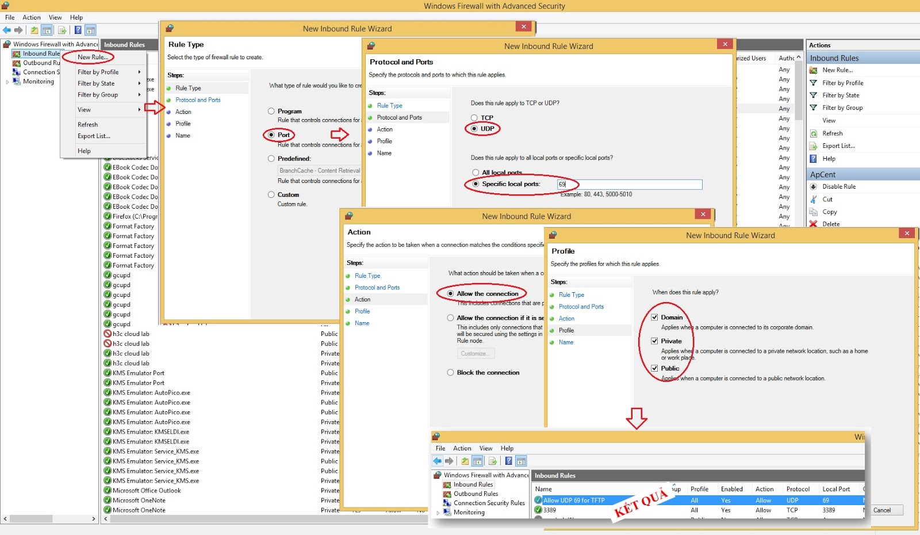
Task: Click the Forward arrow in the bottom result window toolbar
Action: (449, 461)
